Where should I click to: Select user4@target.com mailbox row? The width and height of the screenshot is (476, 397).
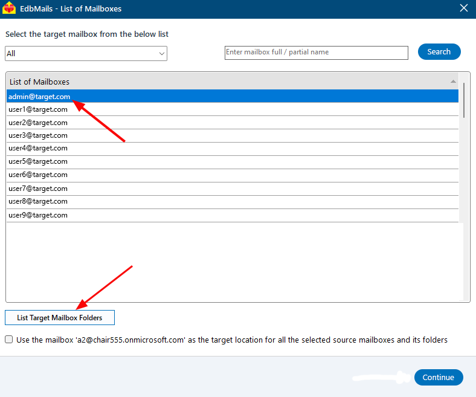[x=38, y=148]
